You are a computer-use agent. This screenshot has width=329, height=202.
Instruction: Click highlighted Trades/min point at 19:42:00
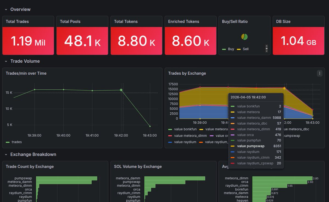[121, 90]
